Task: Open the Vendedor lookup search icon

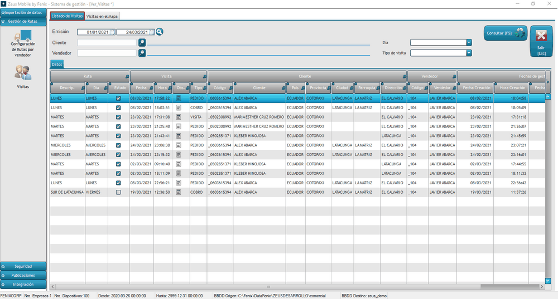Action: pyautogui.click(x=142, y=53)
